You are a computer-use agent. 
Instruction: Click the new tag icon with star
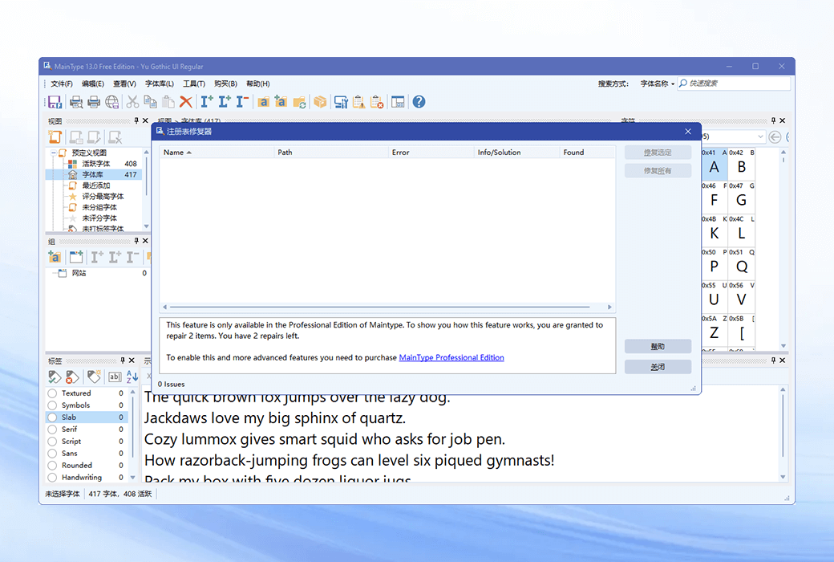[x=94, y=377]
